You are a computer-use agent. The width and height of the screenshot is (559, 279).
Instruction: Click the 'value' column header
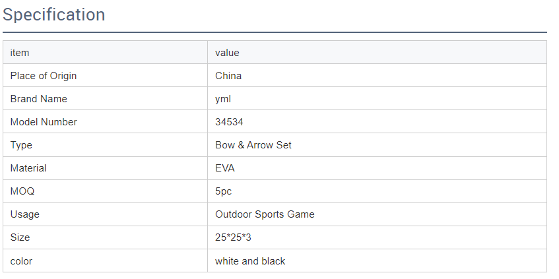(227, 52)
